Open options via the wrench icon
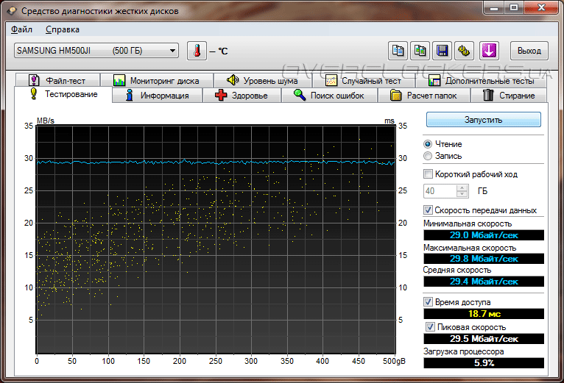Screen dimensions: 564x383 (x=464, y=51)
